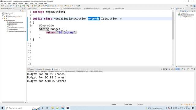Collapse MumbaiIndiansAuction class in Outline
Image resolution: width=196 pixels, height=110 pixels.
(177, 15)
